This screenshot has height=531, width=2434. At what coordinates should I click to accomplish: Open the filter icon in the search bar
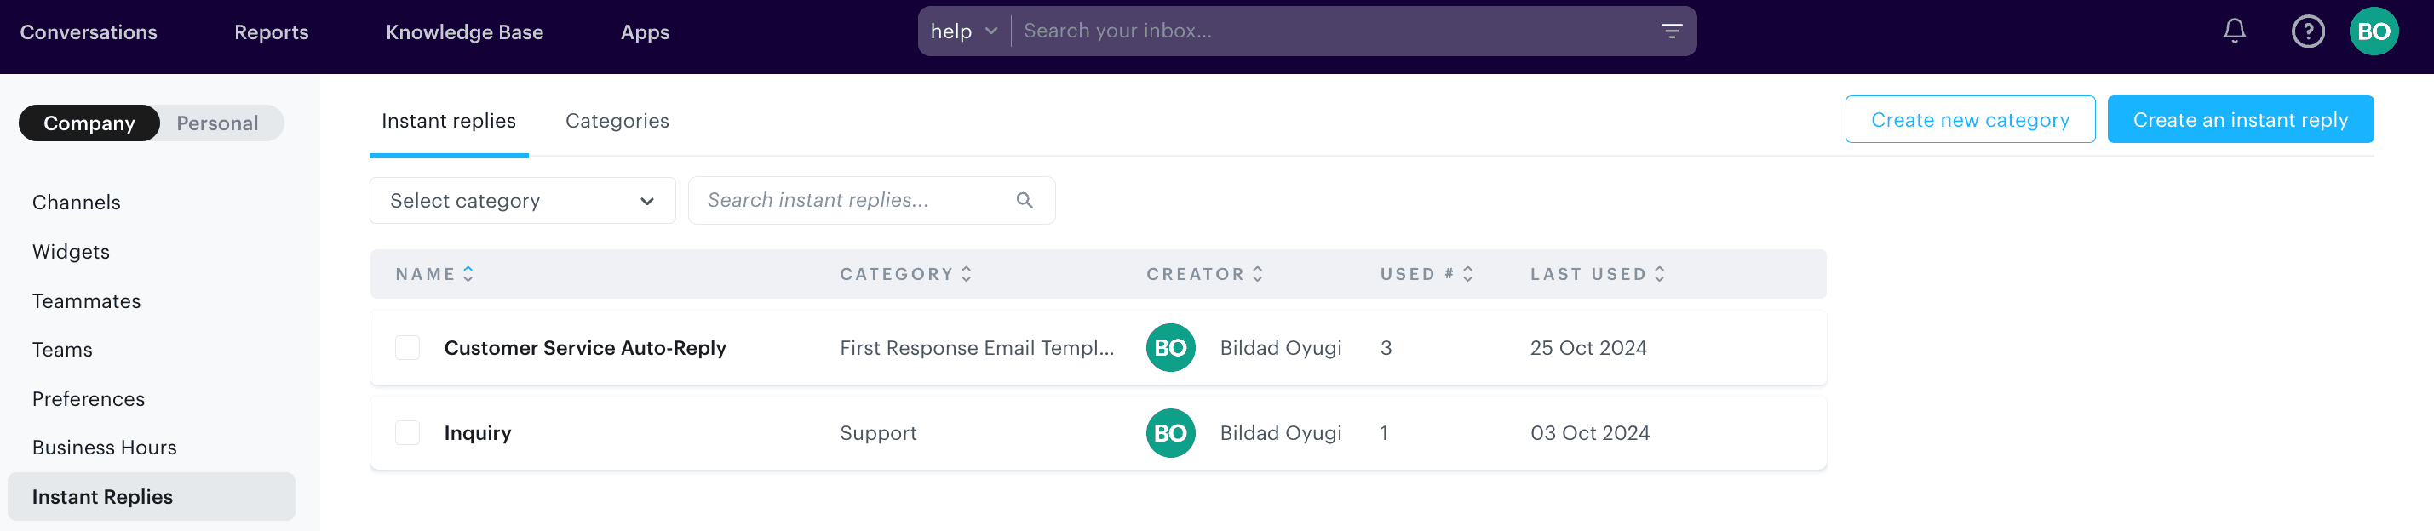point(1671,31)
